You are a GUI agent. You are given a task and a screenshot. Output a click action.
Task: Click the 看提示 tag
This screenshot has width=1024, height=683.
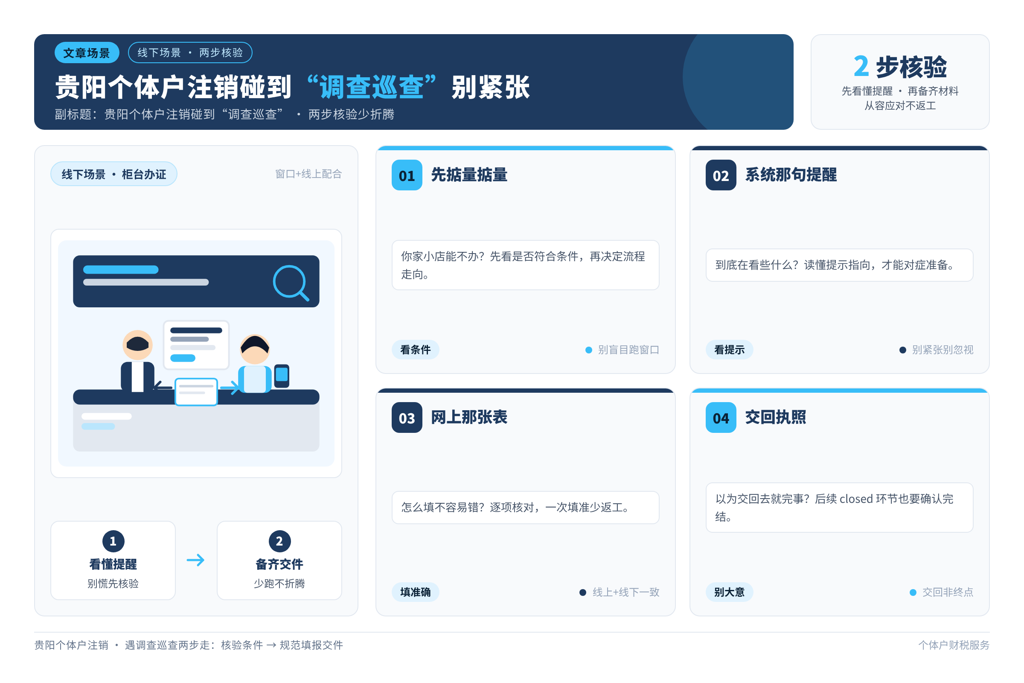(729, 349)
